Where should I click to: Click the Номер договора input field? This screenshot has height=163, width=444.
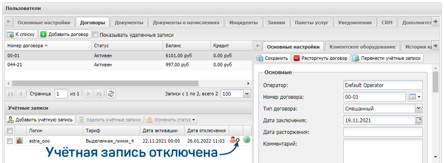[x=374, y=97]
